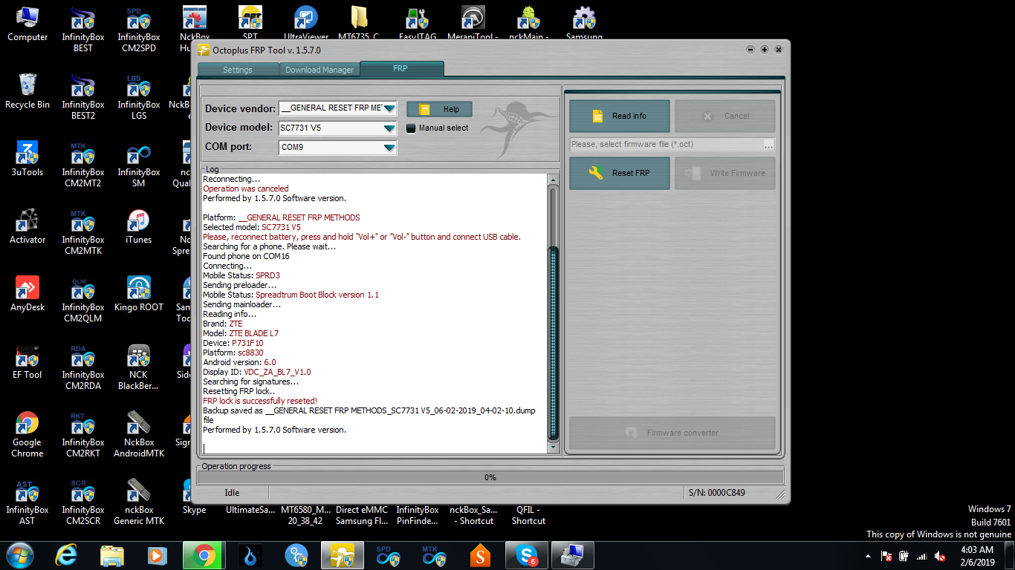This screenshot has height=570, width=1015.
Task: Open the Activator desktop shortcut
Action: [x=27, y=226]
